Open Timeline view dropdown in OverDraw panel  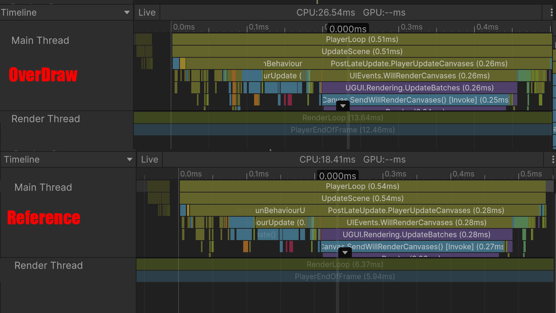pos(127,13)
